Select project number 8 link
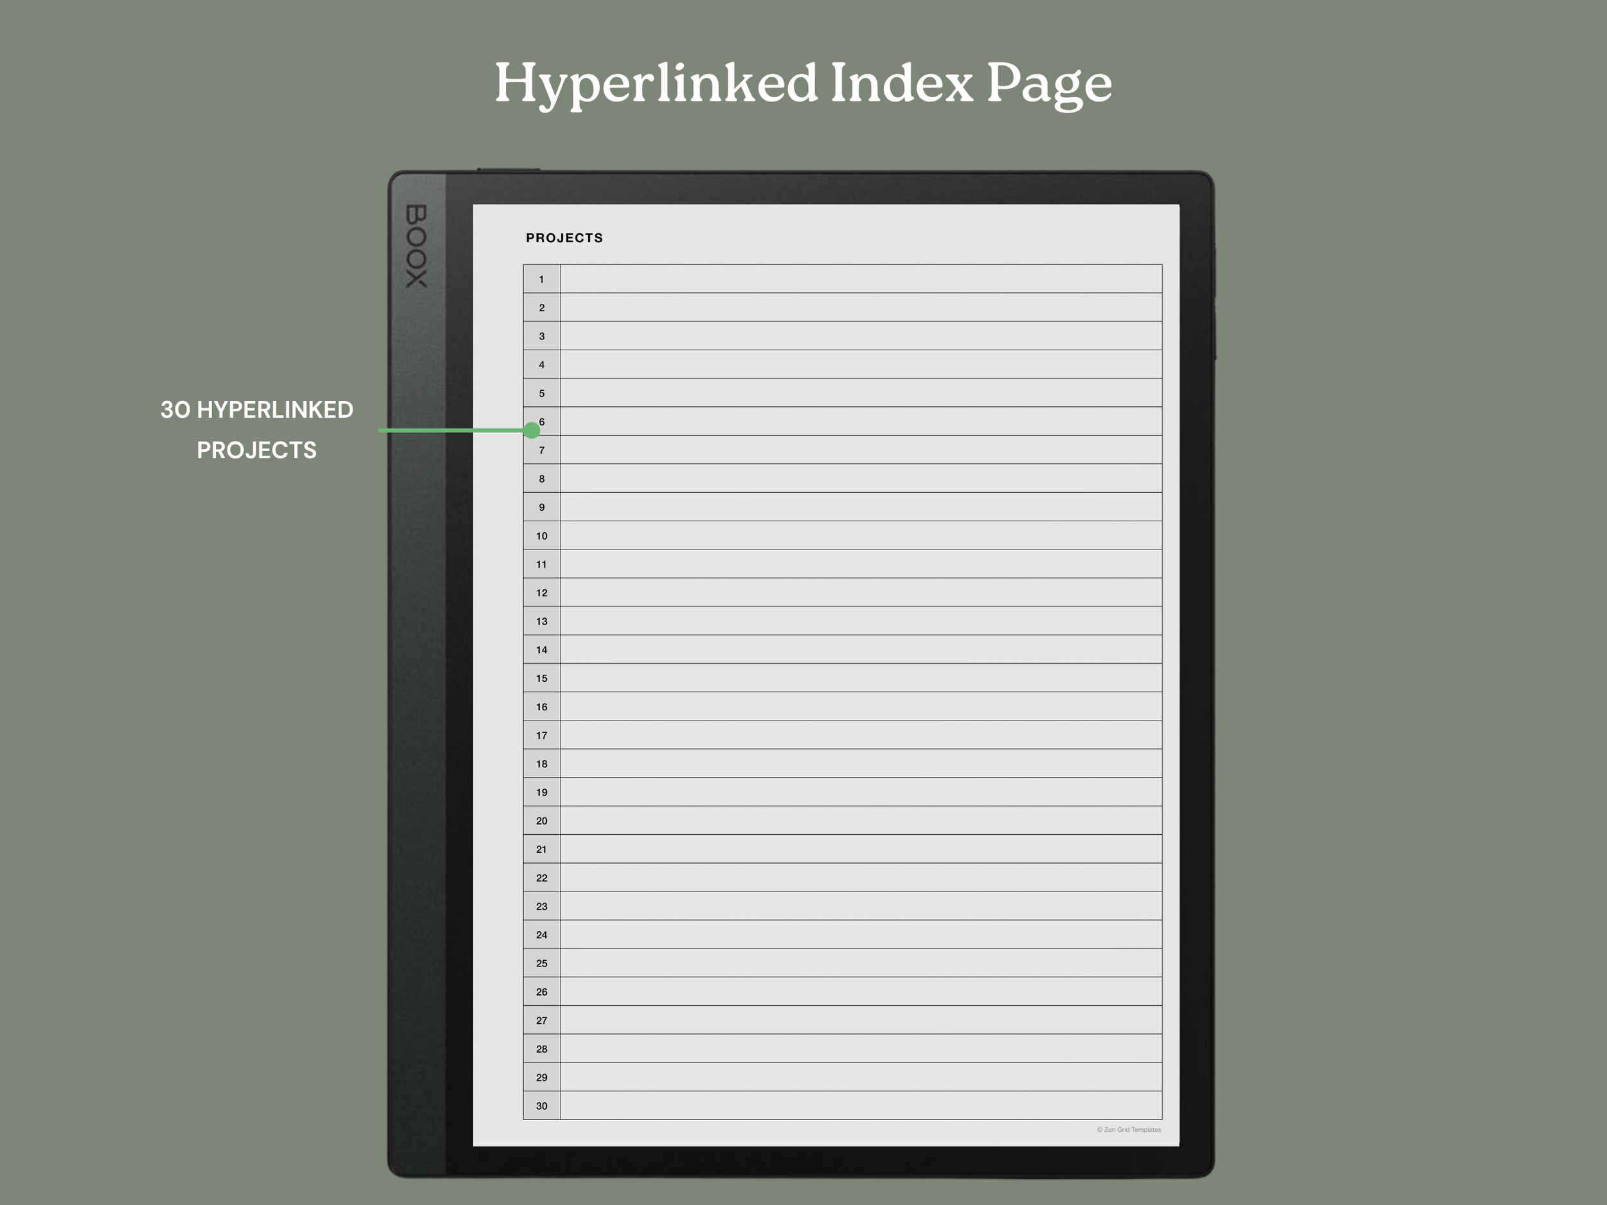 [x=541, y=479]
